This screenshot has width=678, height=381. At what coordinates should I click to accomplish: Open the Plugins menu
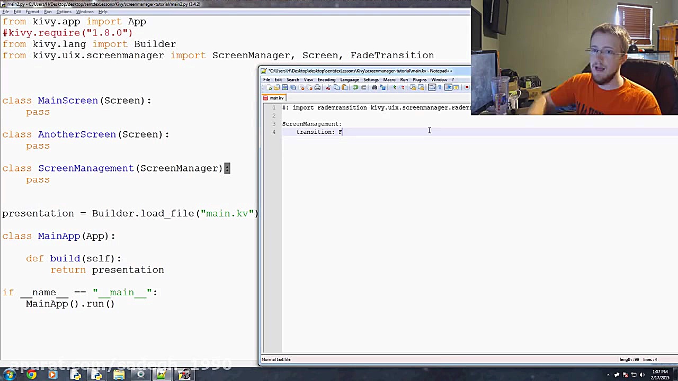tap(420, 79)
